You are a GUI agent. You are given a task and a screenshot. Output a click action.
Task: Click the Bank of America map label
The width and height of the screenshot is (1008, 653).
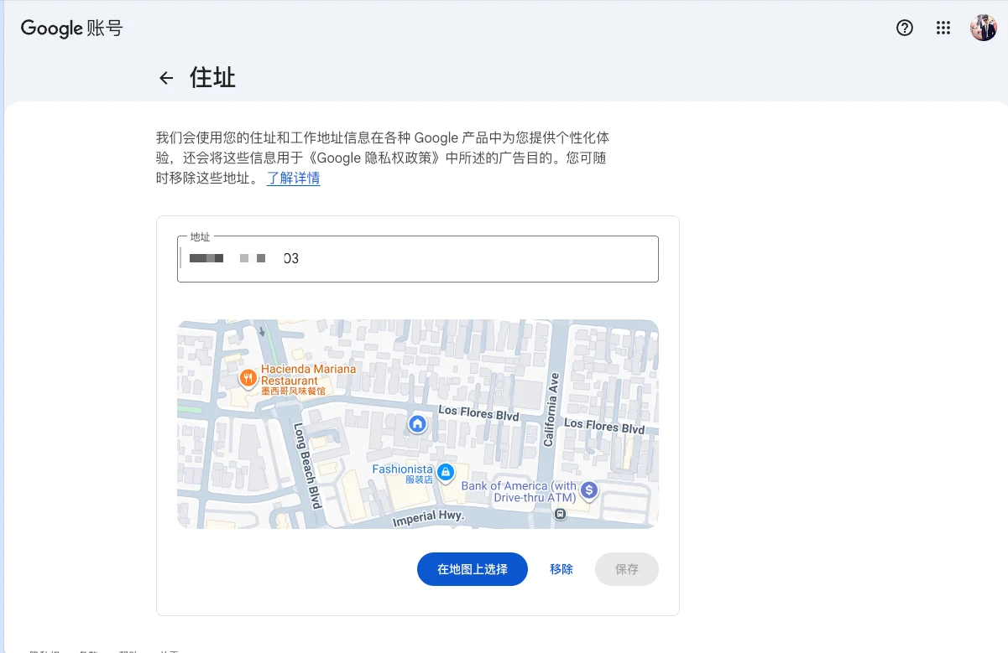519,491
